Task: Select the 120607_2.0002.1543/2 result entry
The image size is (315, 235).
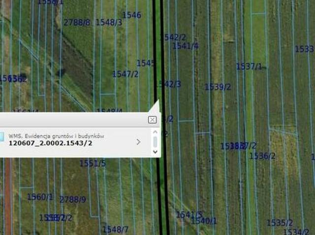Action: tap(50, 143)
